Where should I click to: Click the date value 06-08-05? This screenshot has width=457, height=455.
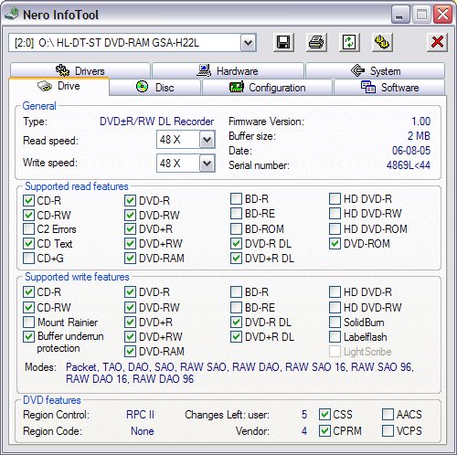[x=411, y=151]
